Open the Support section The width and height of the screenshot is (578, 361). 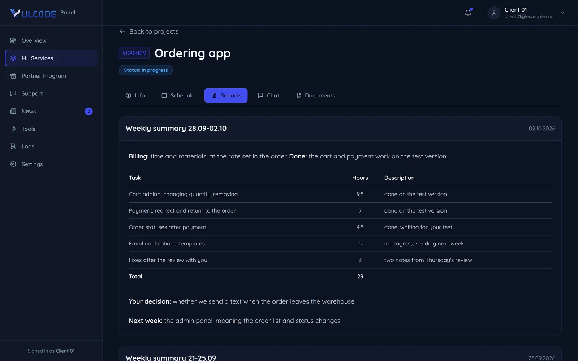pyautogui.click(x=51, y=93)
